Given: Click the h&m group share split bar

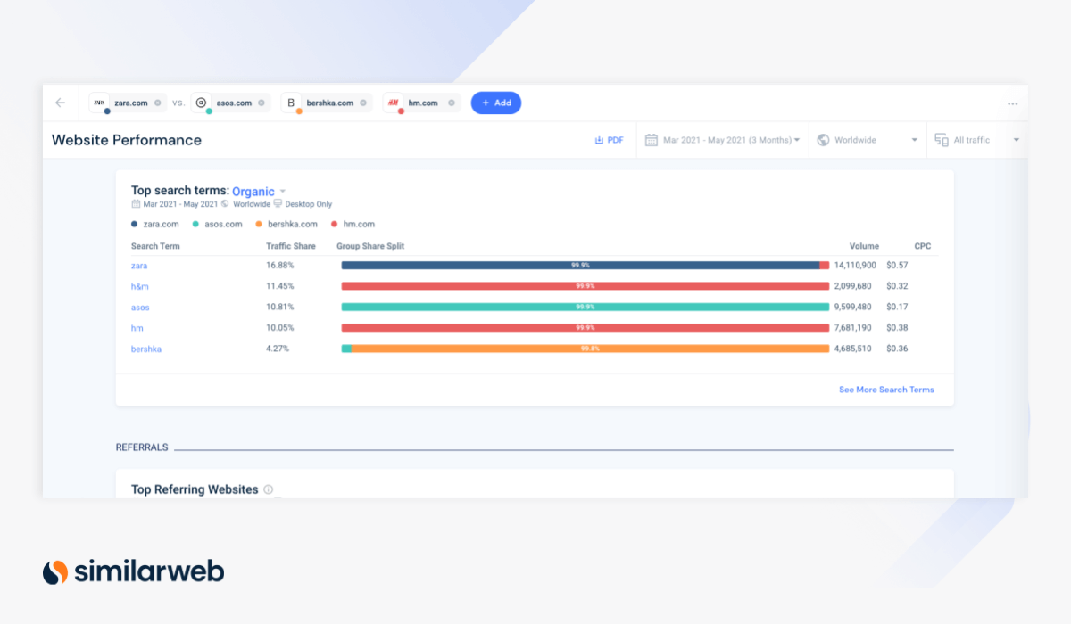Looking at the screenshot, I should pos(585,286).
